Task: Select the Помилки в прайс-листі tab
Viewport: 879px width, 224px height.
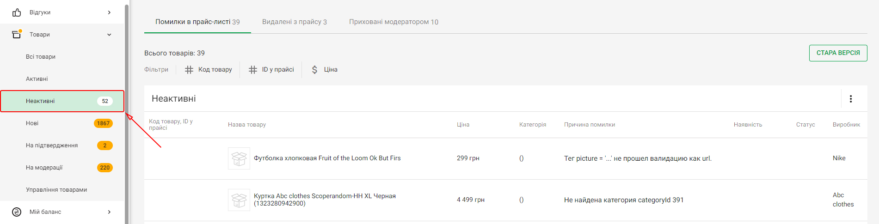Action: (x=197, y=22)
